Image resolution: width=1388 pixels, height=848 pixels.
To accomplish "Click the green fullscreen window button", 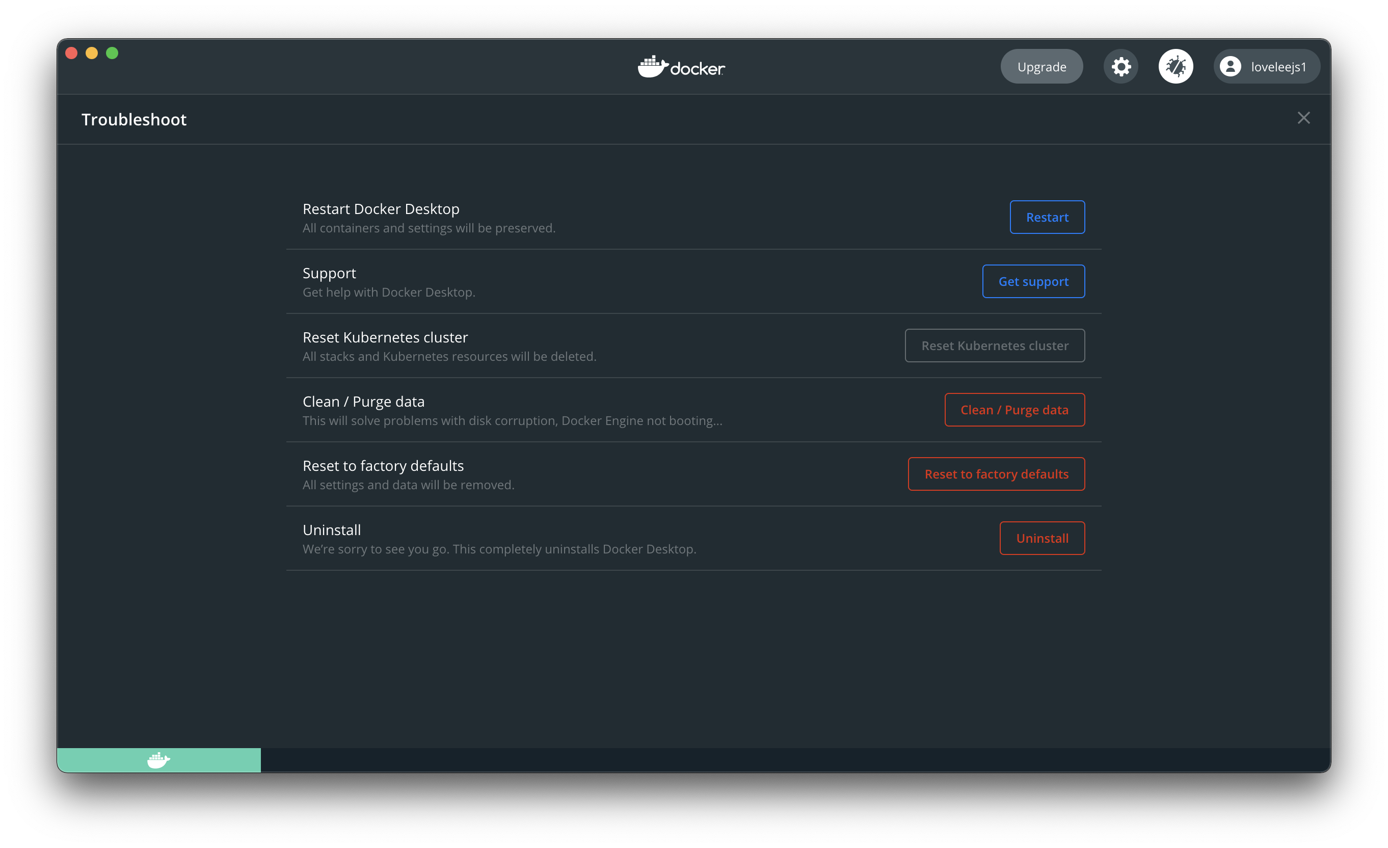I will [x=112, y=53].
